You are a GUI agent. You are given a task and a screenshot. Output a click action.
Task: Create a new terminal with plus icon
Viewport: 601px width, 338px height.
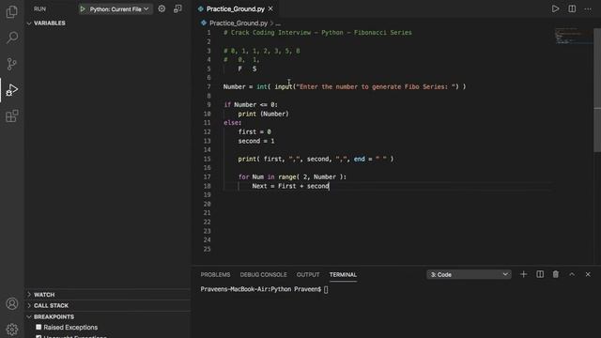pyautogui.click(x=523, y=274)
